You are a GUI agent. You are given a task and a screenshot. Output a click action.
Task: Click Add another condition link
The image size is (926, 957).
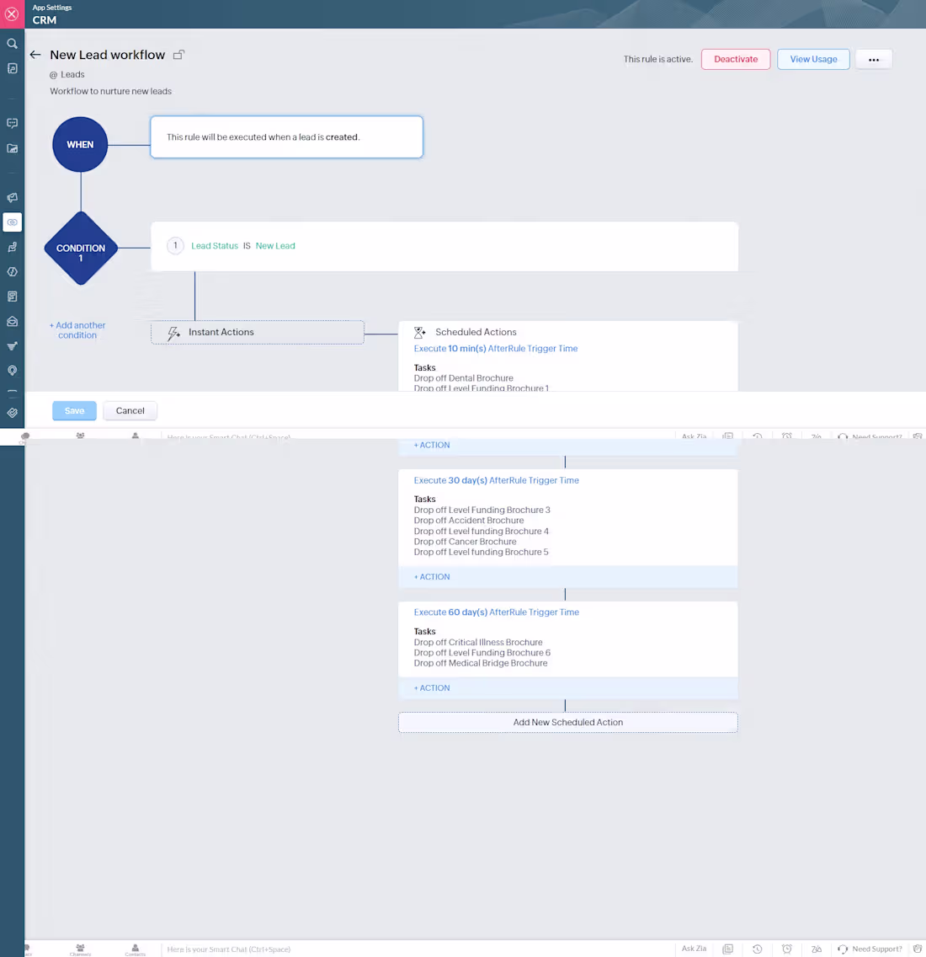click(x=77, y=330)
